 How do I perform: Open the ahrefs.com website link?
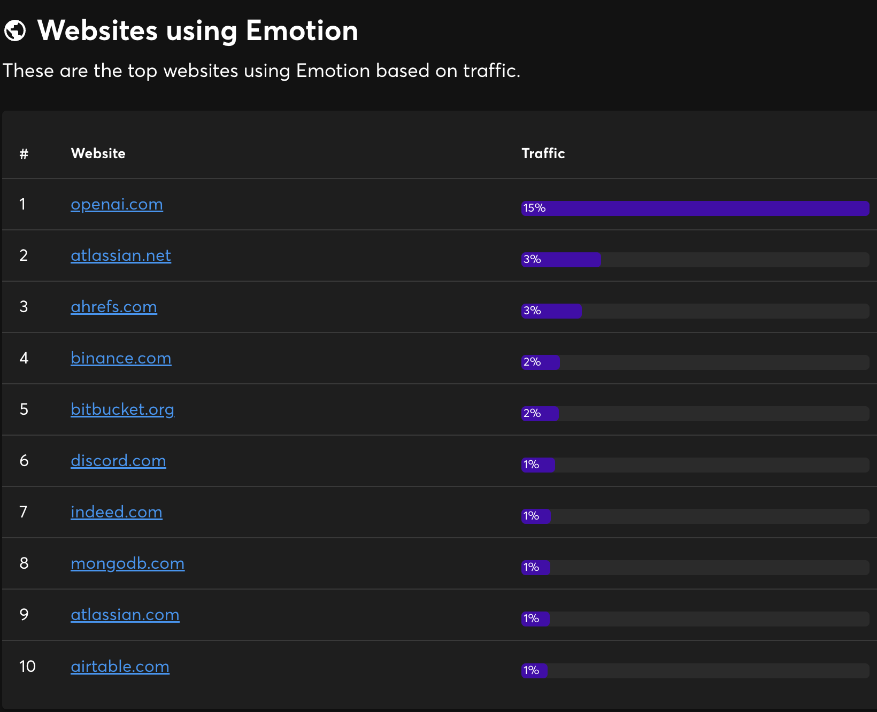(x=113, y=307)
